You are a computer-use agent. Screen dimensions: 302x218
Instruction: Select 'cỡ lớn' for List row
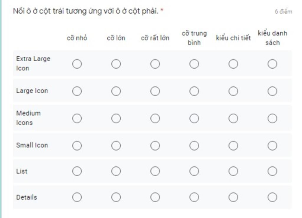[116, 171]
